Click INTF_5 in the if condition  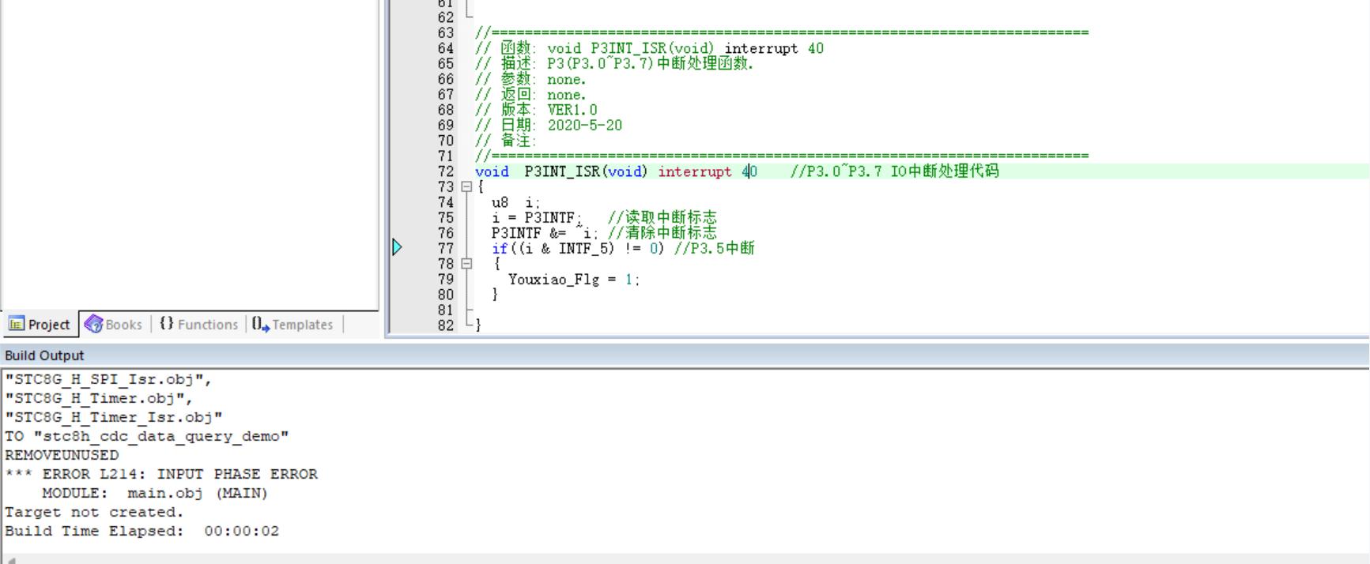(x=585, y=249)
